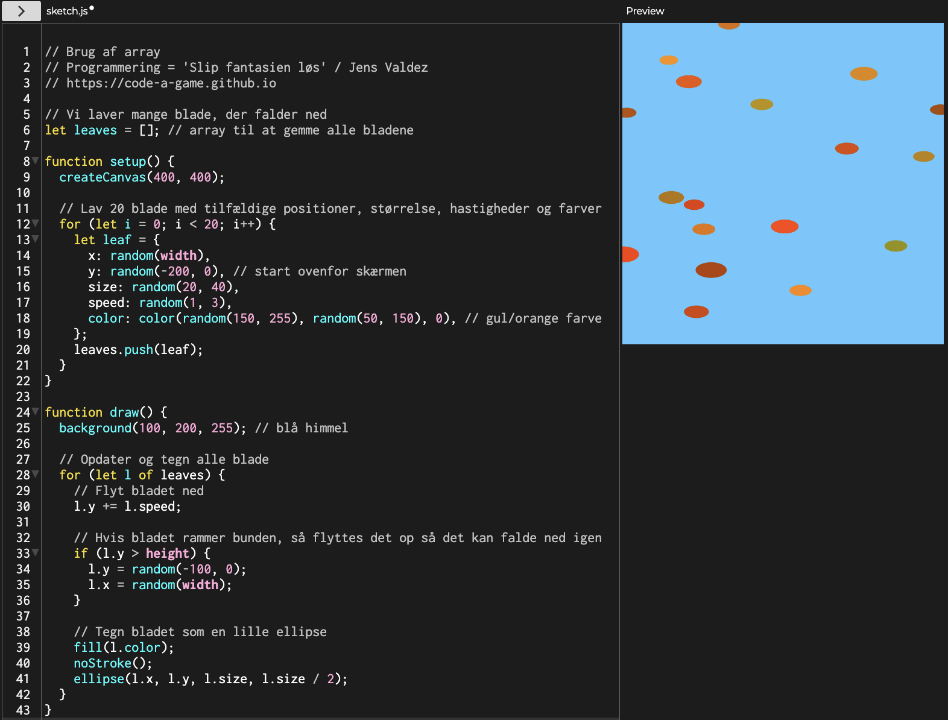
Task: Click the height keyword in the if statement
Action: (x=167, y=554)
